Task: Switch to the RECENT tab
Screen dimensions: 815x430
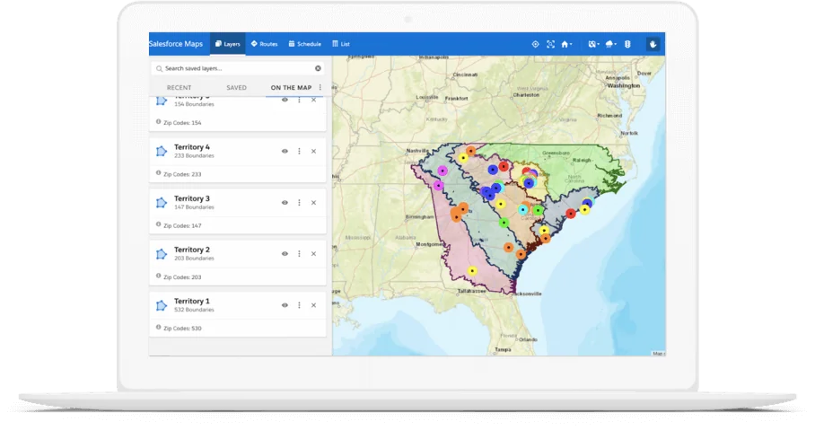Action: pos(179,88)
